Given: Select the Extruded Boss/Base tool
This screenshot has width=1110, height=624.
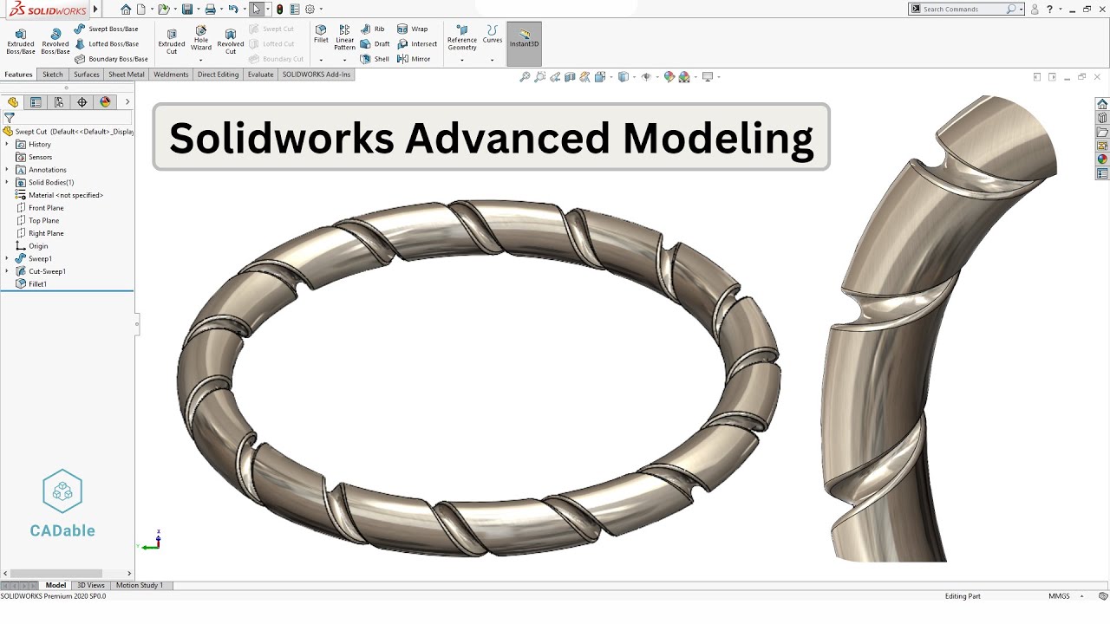Looking at the screenshot, I should coord(21,41).
